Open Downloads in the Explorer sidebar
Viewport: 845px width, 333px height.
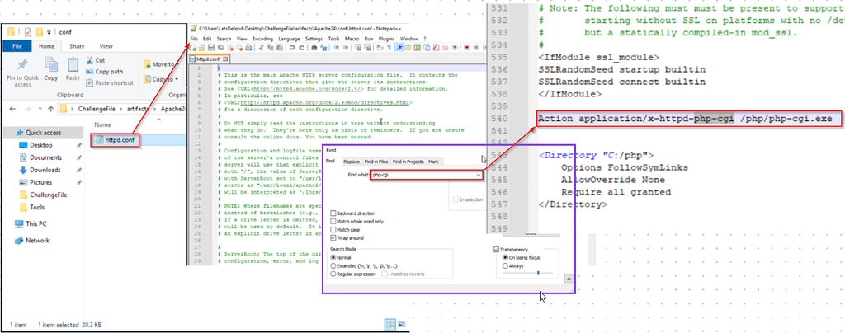pyautogui.click(x=45, y=170)
